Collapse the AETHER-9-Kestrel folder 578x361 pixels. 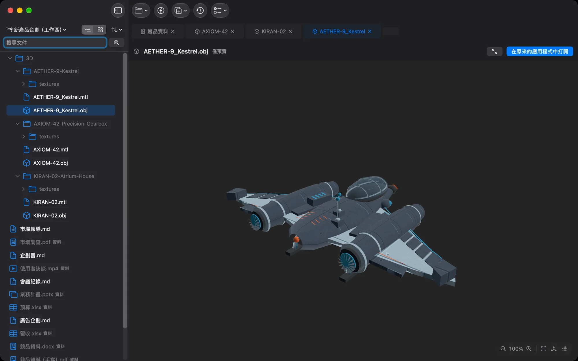(17, 71)
